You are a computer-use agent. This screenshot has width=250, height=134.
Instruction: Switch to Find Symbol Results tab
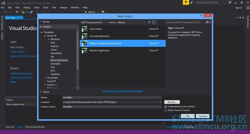coord(35,127)
